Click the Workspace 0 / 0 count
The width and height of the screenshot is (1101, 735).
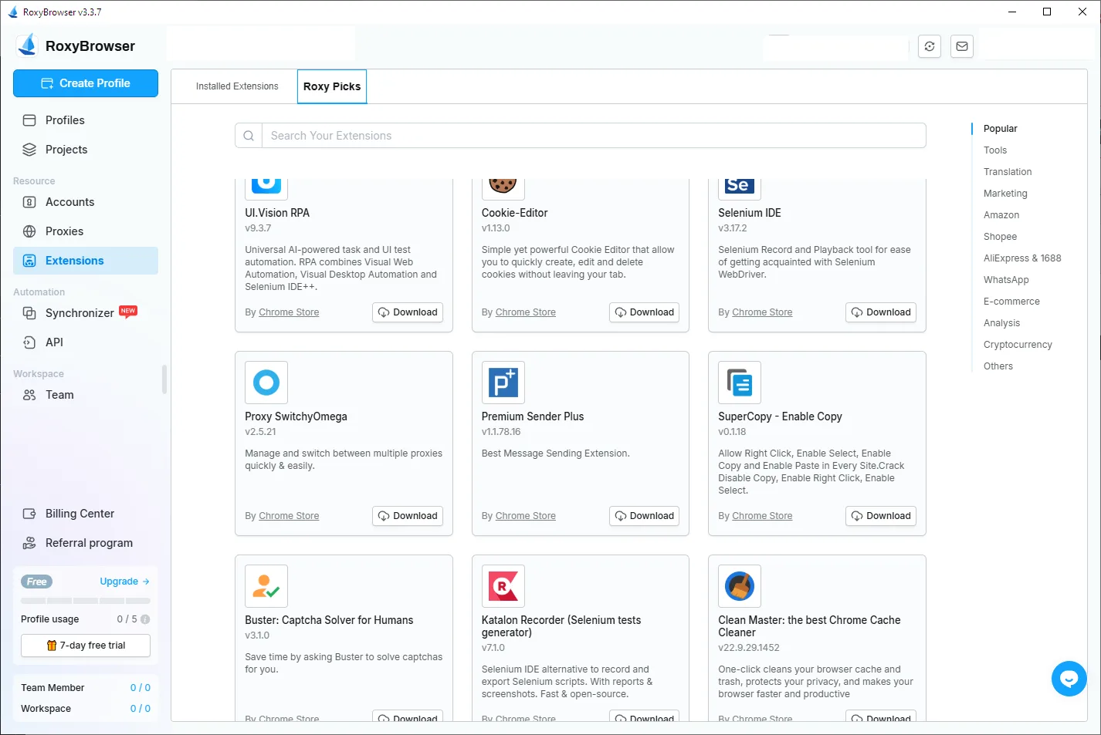140,709
